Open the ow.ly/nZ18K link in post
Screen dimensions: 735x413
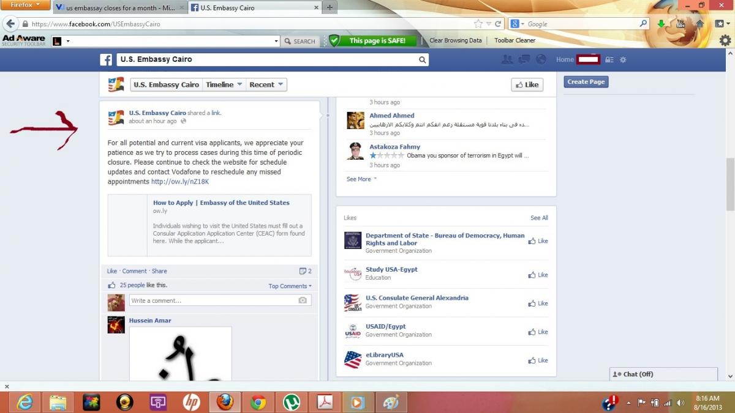[180, 182]
